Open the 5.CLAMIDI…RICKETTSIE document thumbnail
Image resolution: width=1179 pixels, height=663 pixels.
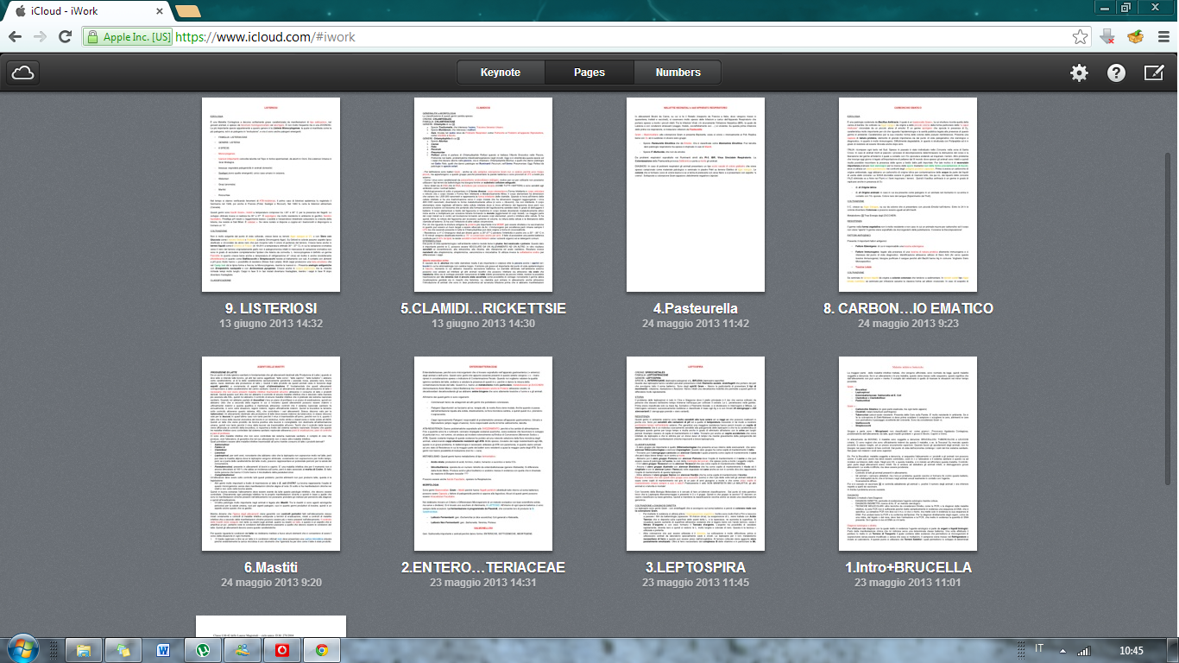click(483, 195)
